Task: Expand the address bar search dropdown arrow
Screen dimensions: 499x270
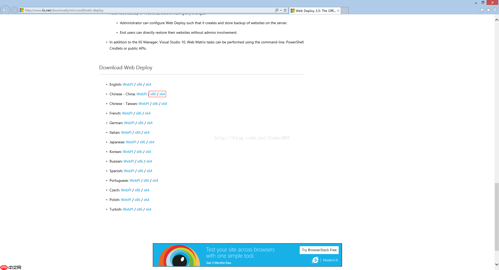Action: pos(281,10)
